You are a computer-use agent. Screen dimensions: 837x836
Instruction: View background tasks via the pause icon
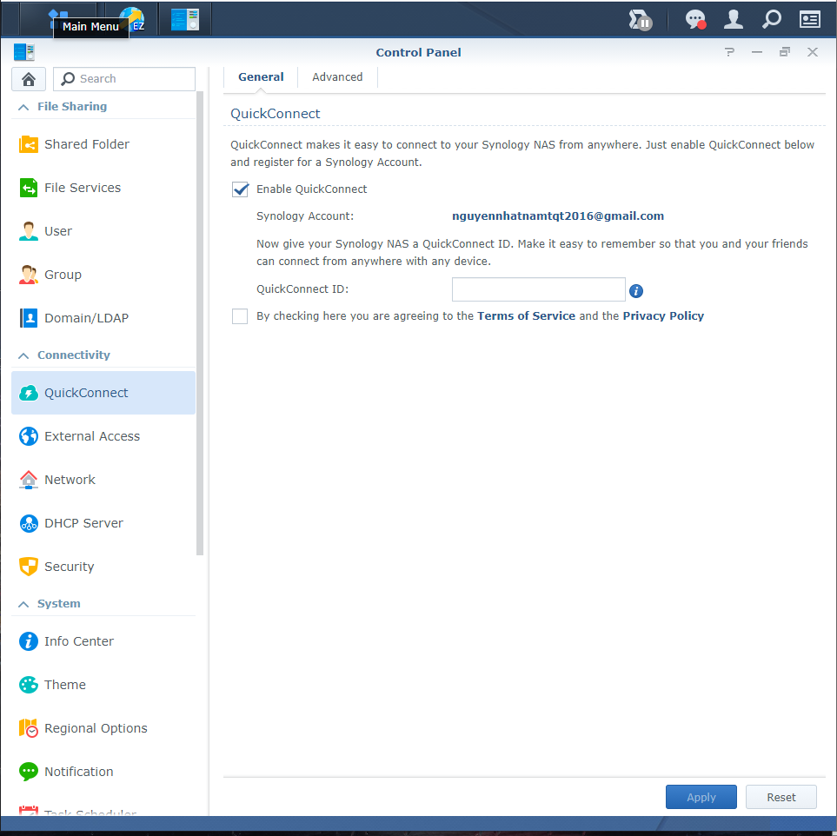[641, 18]
